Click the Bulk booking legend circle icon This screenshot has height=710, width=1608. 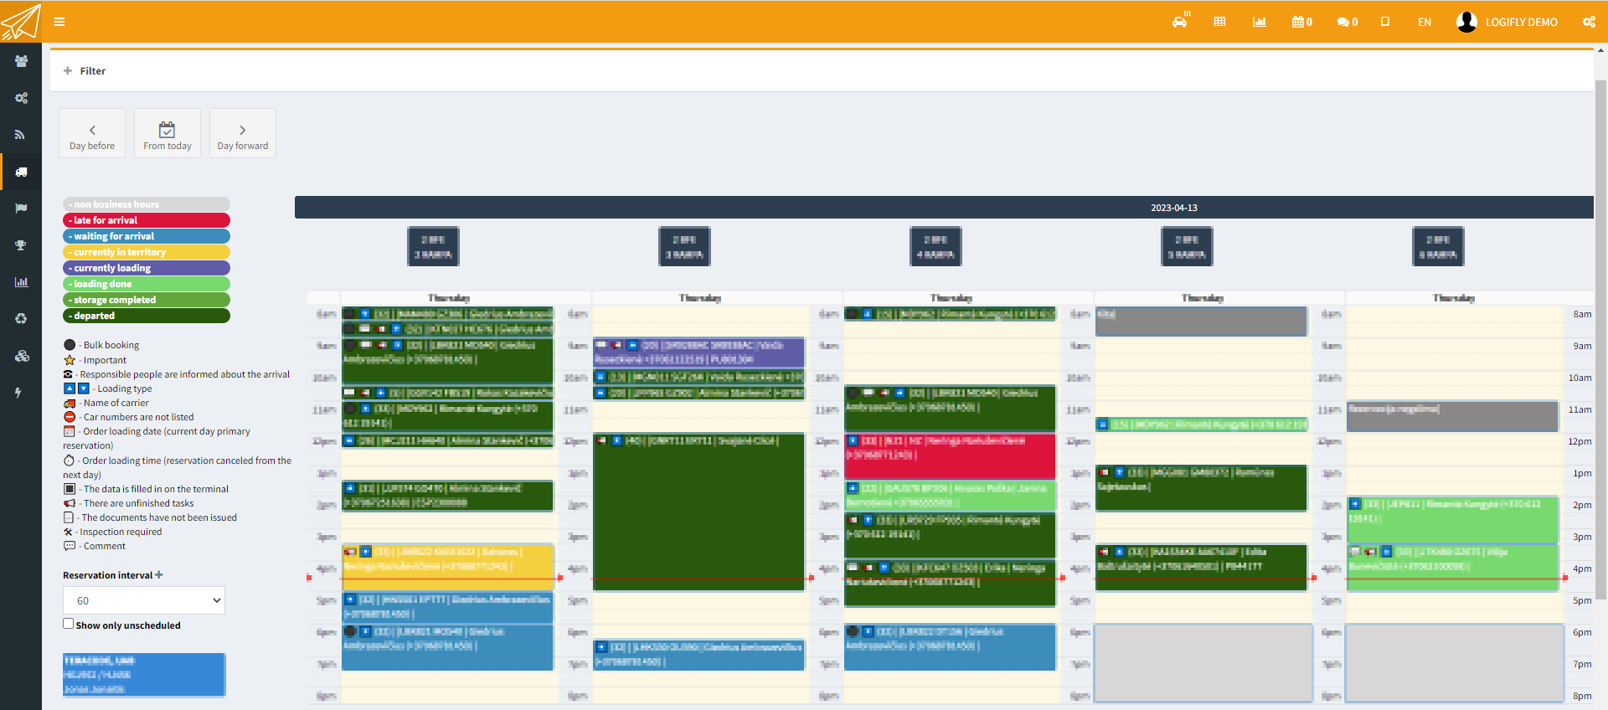(x=70, y=345)
